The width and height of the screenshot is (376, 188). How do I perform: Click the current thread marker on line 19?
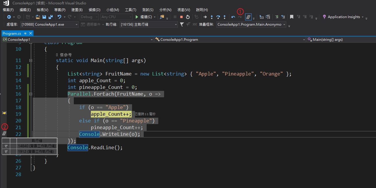tap(4, 113)
